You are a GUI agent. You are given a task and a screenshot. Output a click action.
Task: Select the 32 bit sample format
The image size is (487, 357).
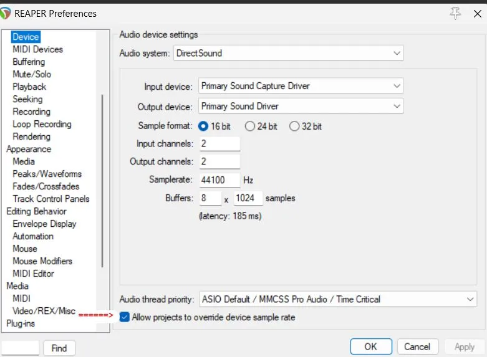pyautogui.click(x=294, y=126)
